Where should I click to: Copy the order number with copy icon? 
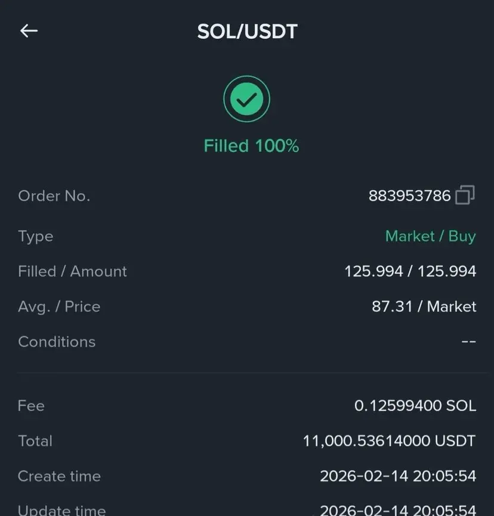coord(465,195)
